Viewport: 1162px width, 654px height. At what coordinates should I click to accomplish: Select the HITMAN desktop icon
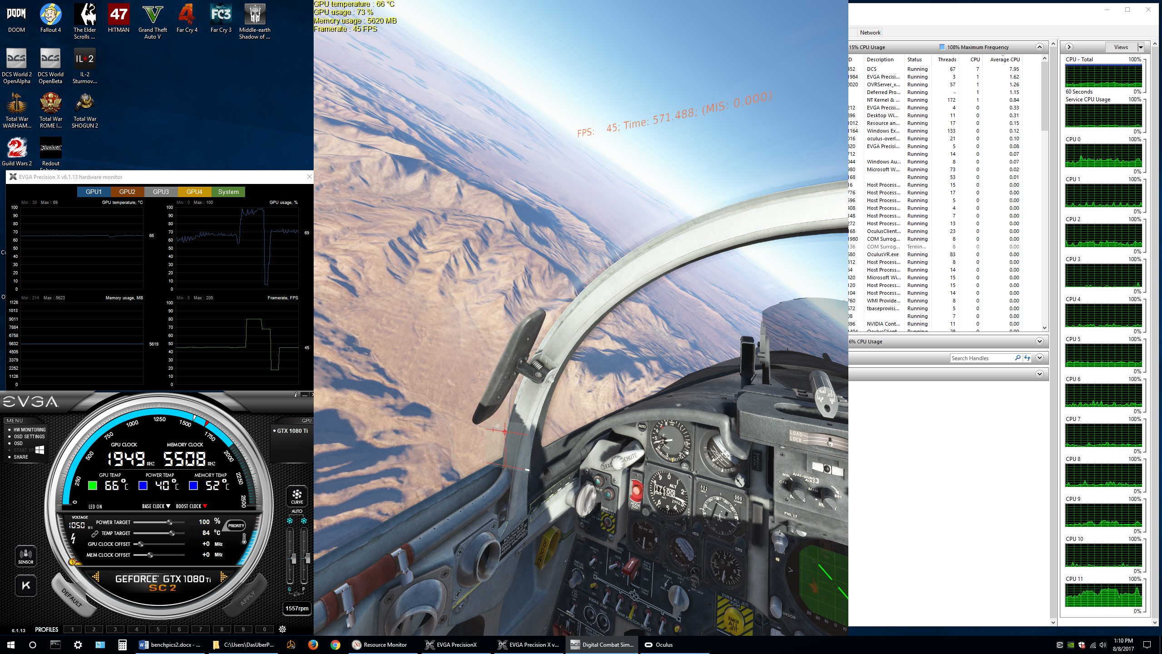(118, 18)
